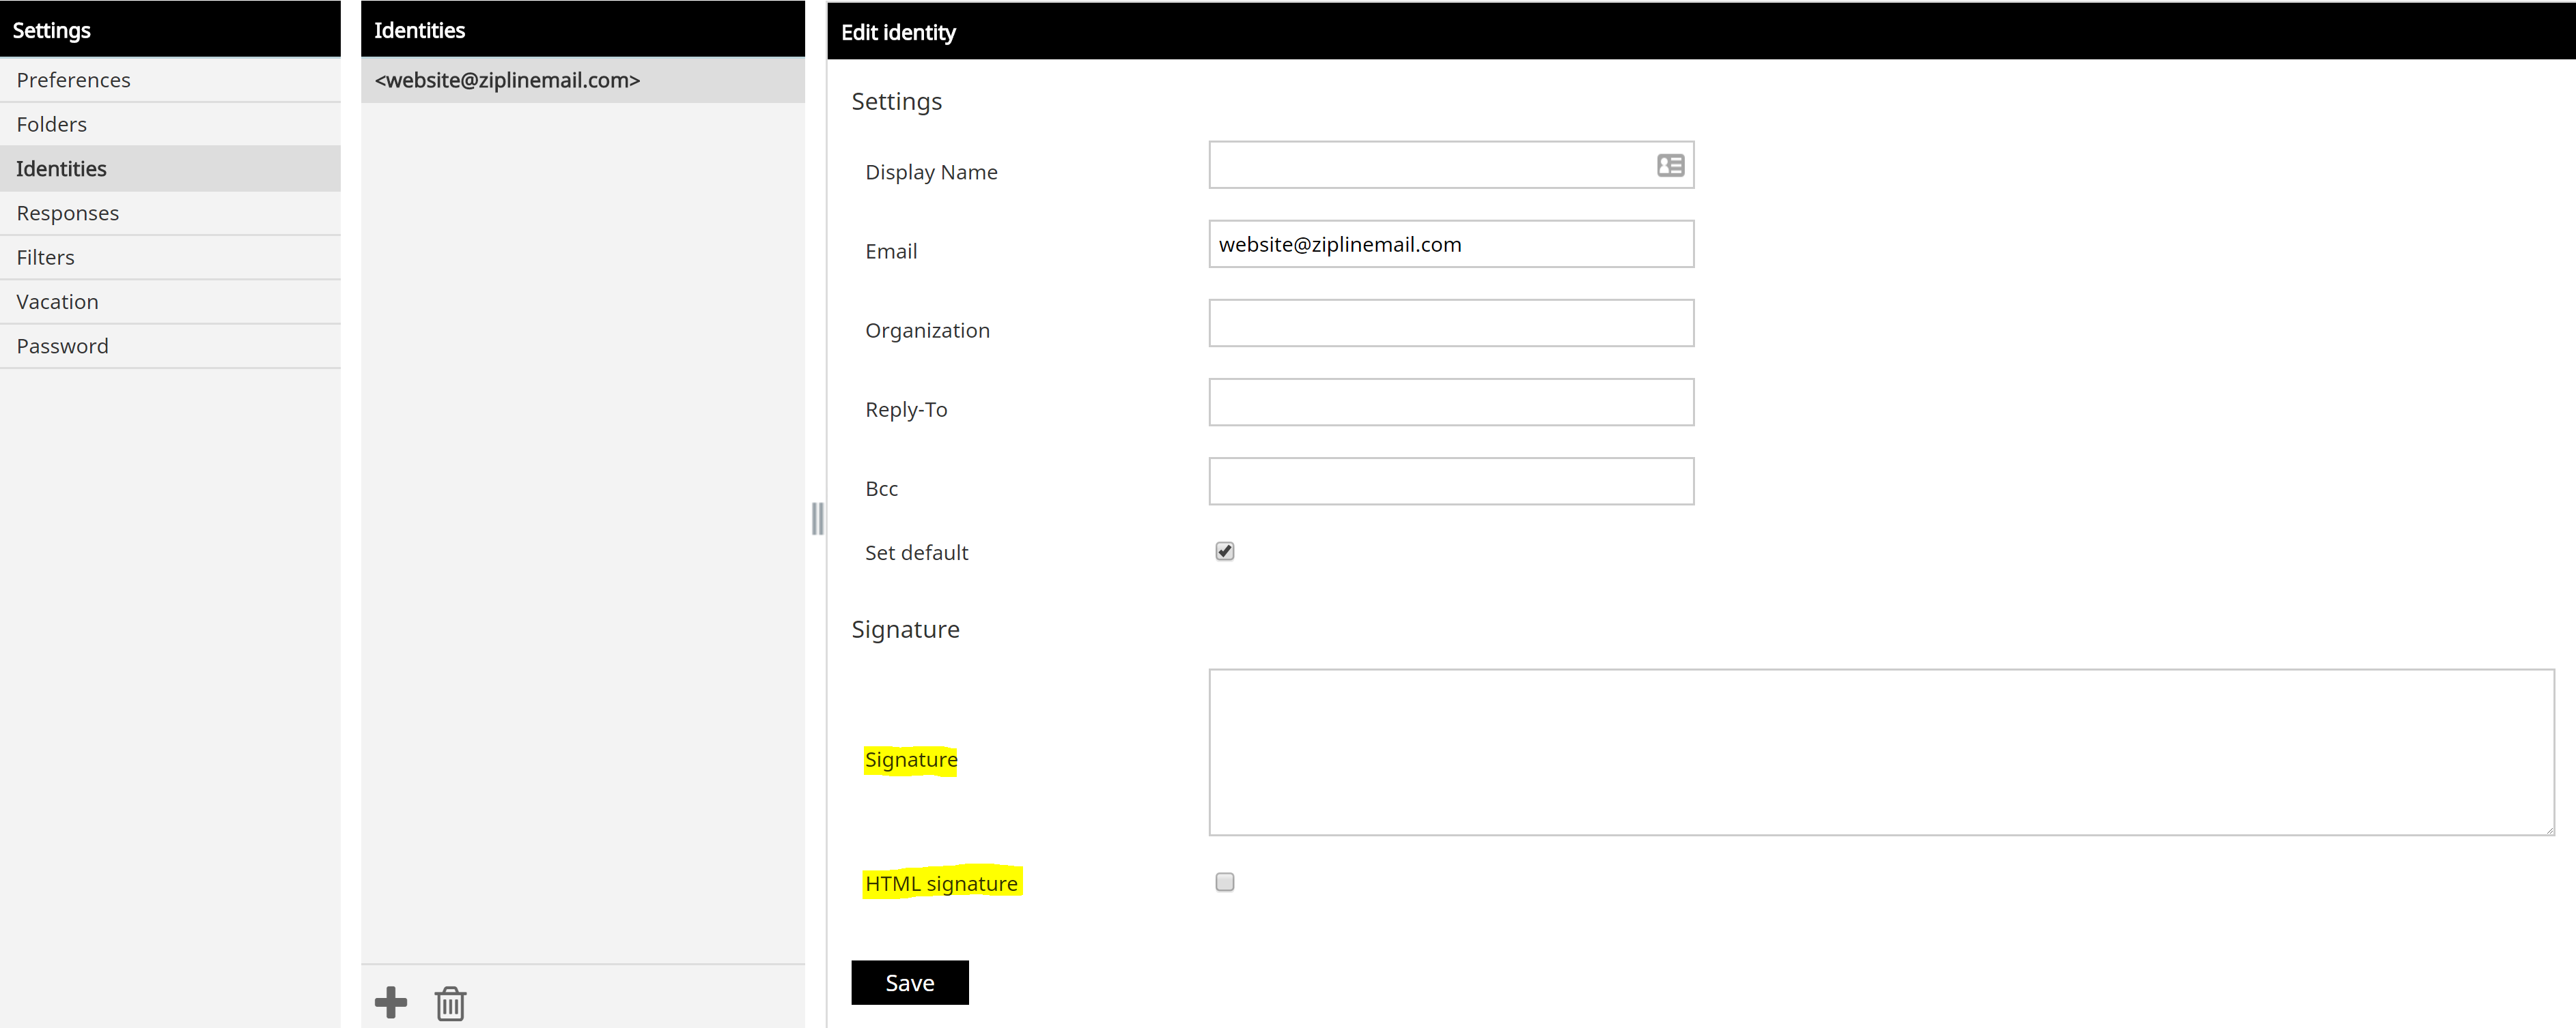This screenshot has width=2576, height=1028.
Task: Click the trash icon to delete identity
Action: coord(451,1003)
